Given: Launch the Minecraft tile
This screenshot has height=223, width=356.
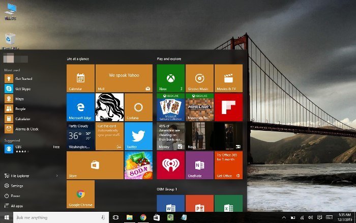Looking at the screenshot, I should 199,107.
